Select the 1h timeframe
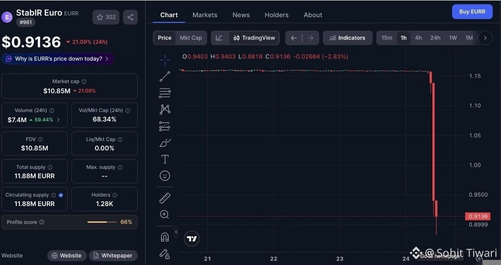Screen dimensions: 501x265 (x=404, y=38)
